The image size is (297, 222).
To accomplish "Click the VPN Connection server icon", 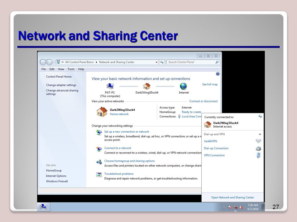I will [258, 155].
